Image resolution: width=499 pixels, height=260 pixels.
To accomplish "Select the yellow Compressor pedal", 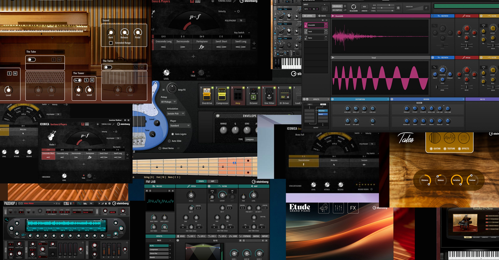I will pos(222,96).
